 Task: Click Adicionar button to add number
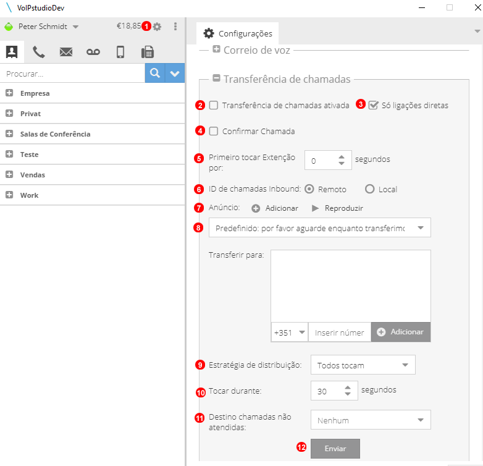click(401, 332)
